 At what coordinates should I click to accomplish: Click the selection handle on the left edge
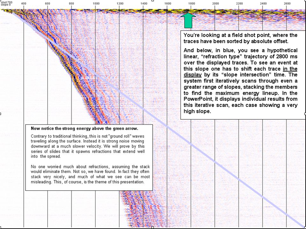pos(0,114)
